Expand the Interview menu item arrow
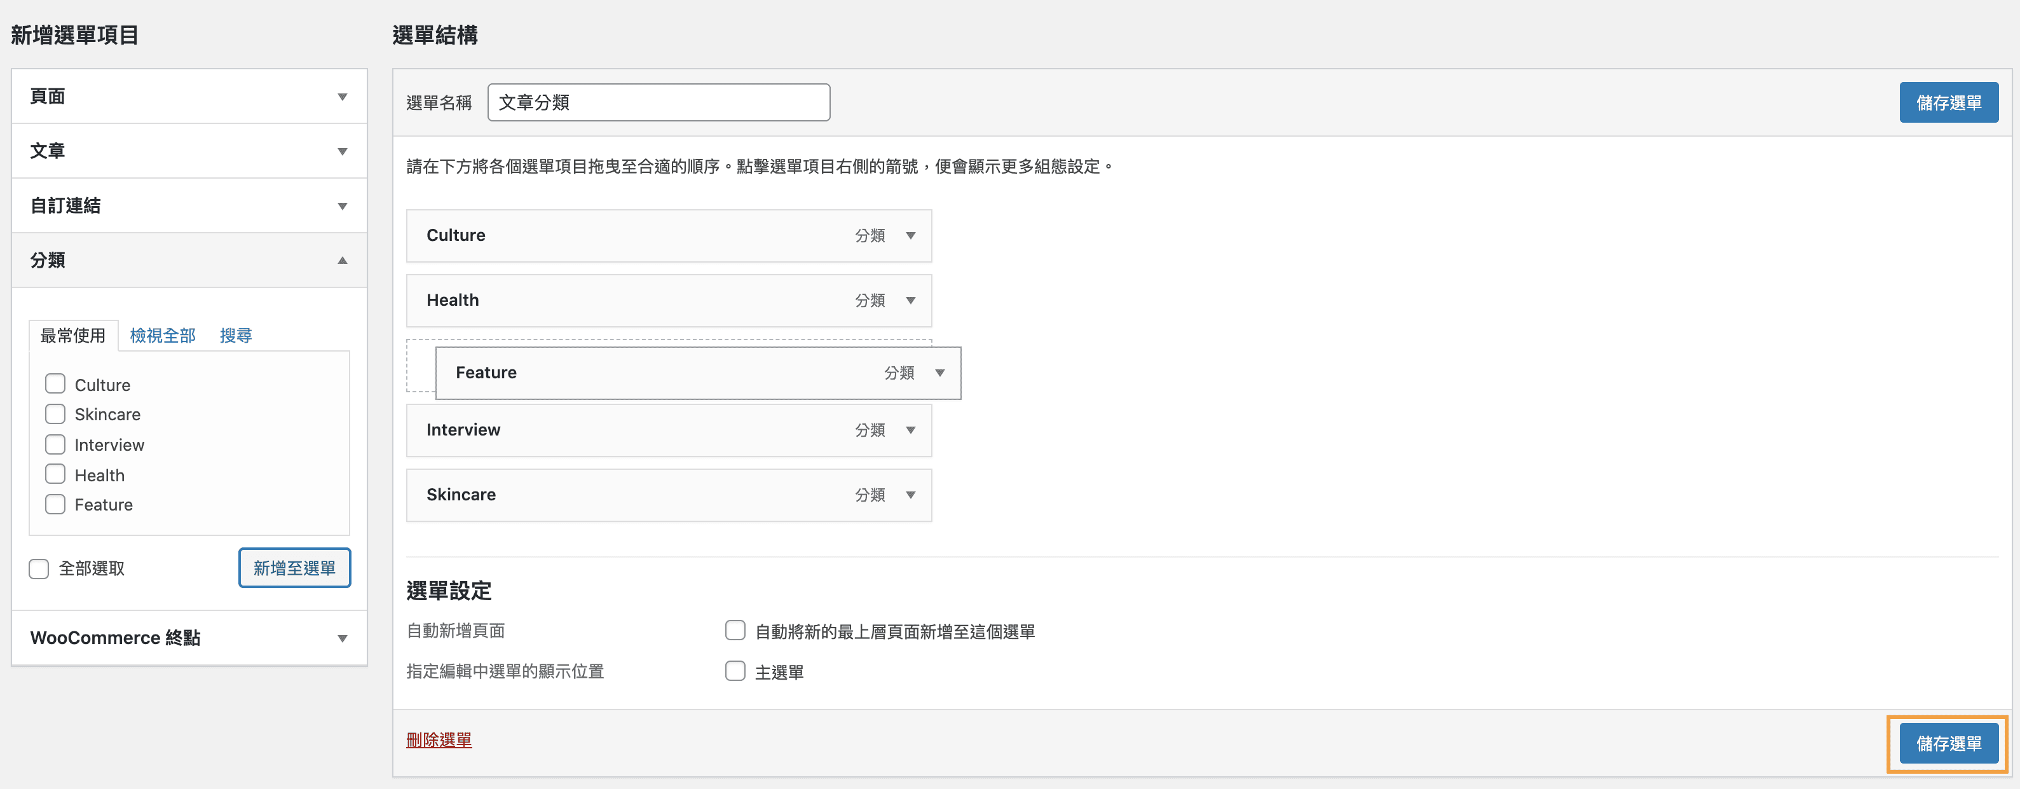The height and width of the screenshot is (789, 2020). [910, 430]
